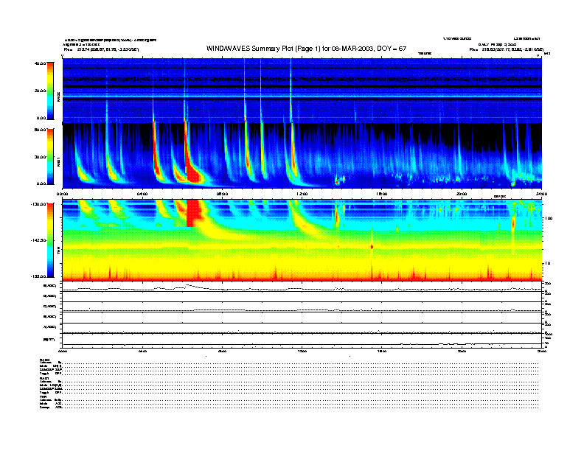This screenshot has height=451, width=584.
Task: Click the 40.00 label on RAD2 scale
Action: click(40, 63)
